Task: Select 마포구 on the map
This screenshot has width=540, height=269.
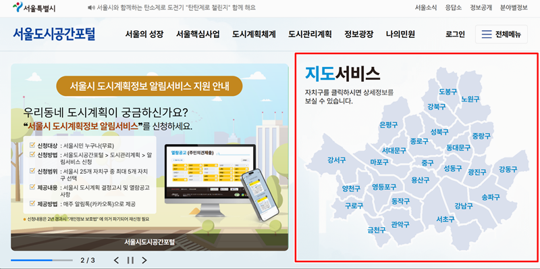Action: 379,162
